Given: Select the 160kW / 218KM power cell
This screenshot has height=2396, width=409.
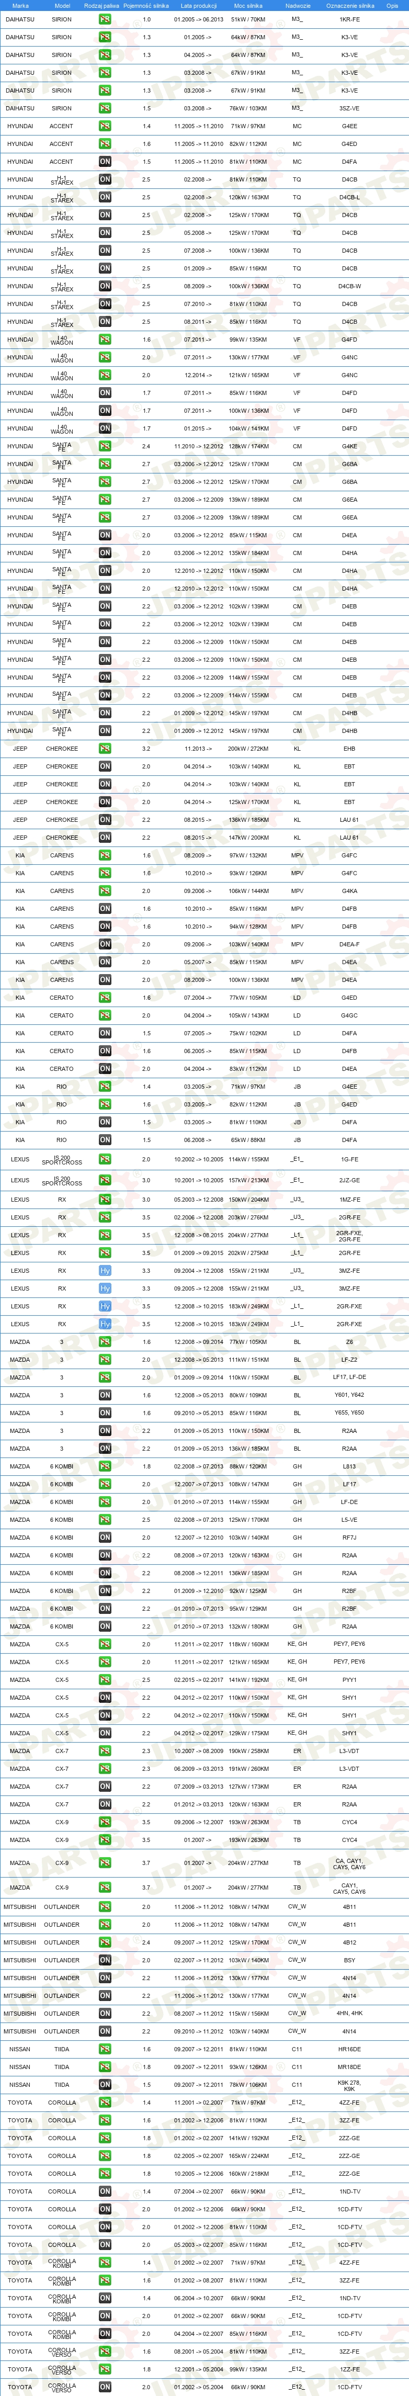Looking at the screenshot, I should (248, 2174).
